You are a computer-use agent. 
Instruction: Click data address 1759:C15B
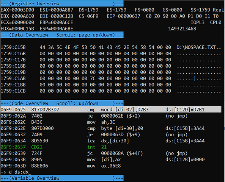click(x=13, y=47)
